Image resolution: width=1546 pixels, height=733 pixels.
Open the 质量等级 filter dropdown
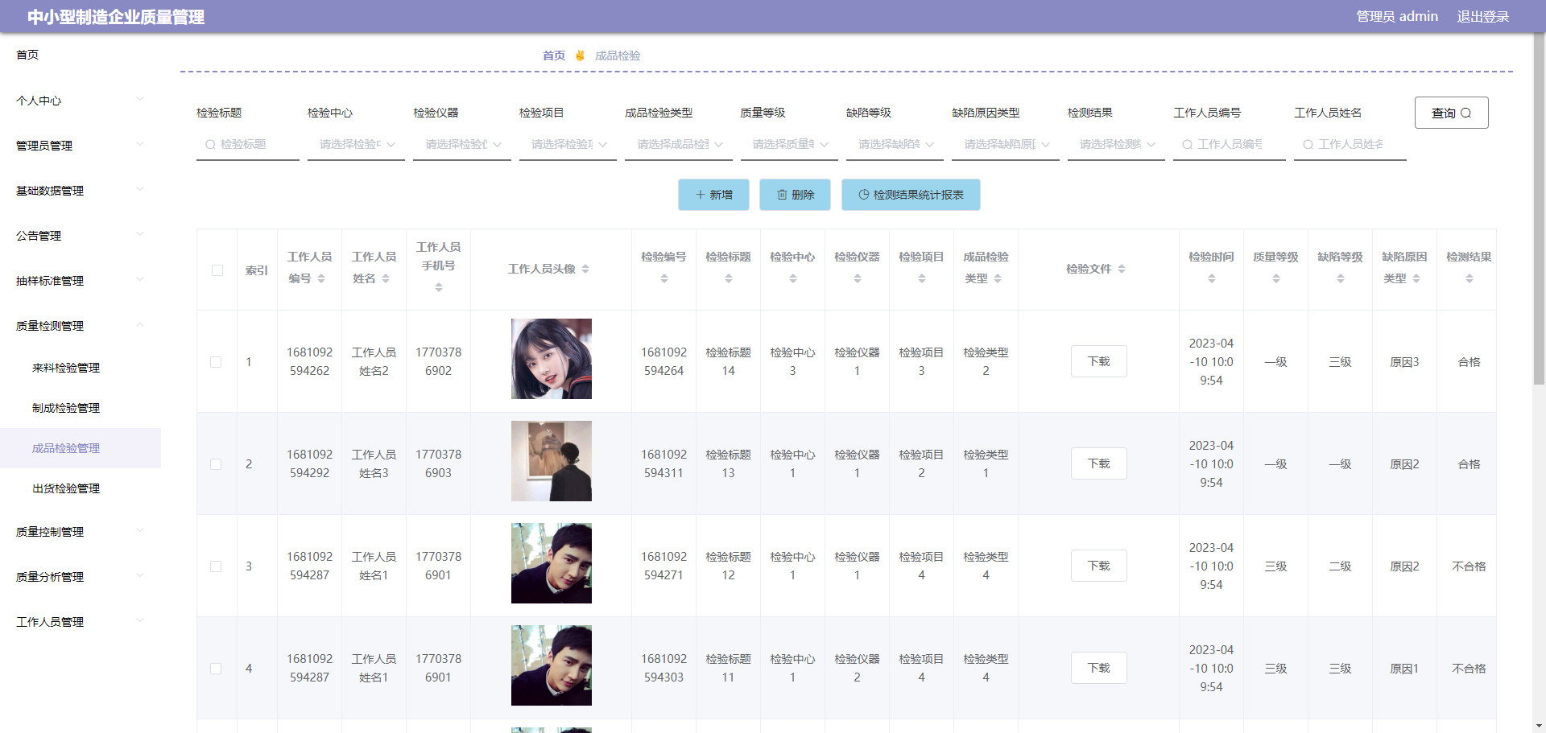789,145
